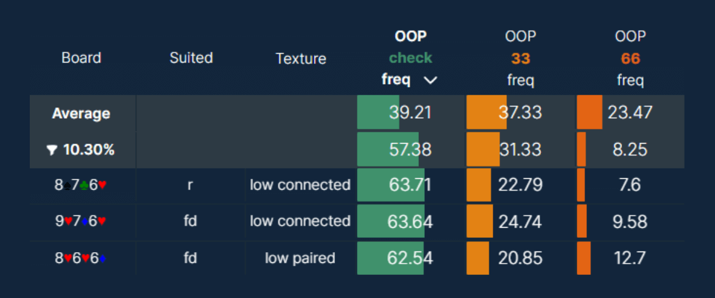Click the Texture column header

(x=301, y=58)
